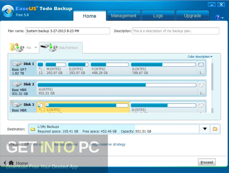
Task: Turn on the backup schedule
Action: 37,144
